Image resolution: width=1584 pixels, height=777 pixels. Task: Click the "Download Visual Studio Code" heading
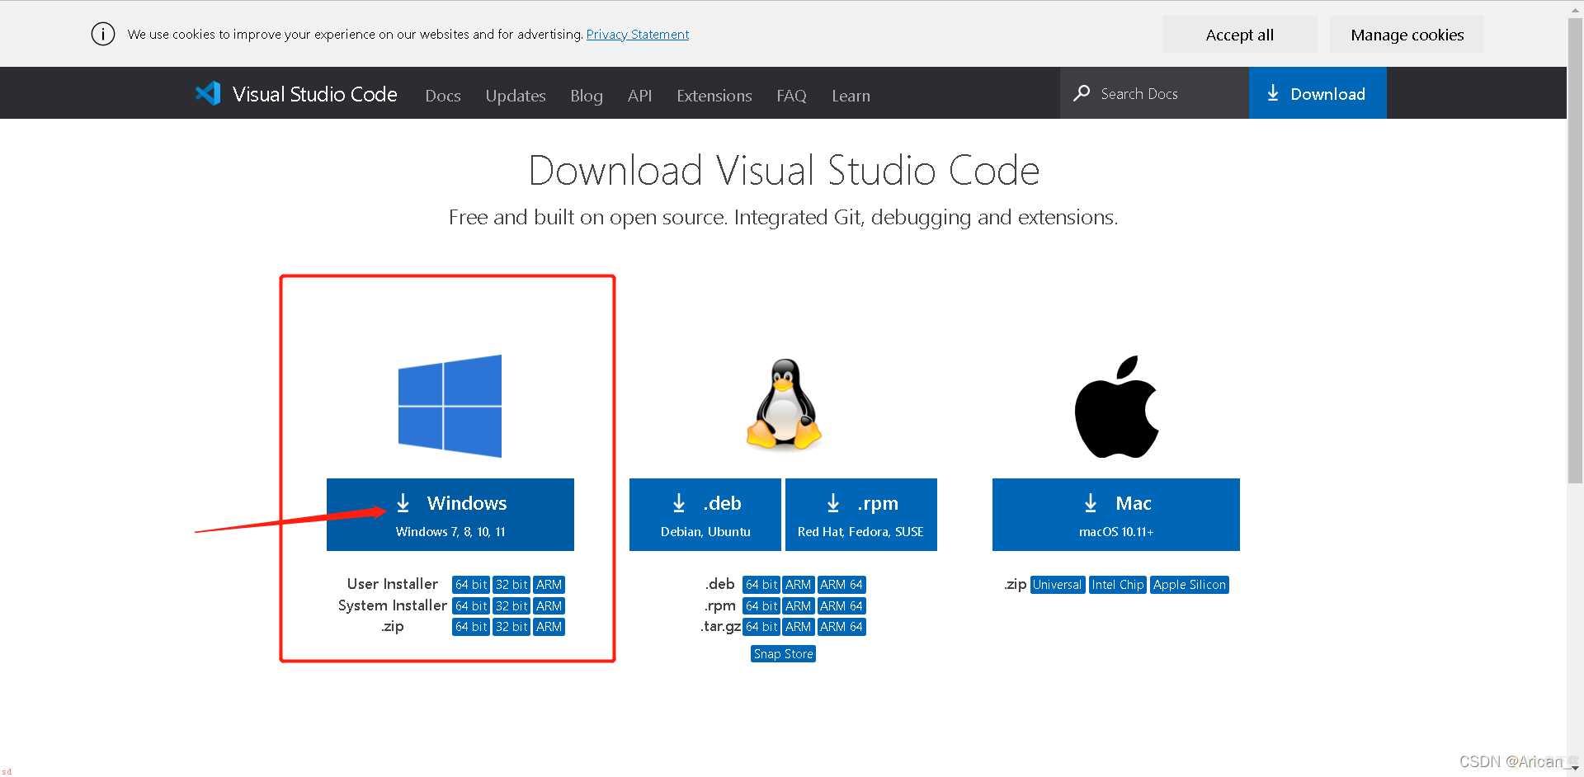[x=784, y=170]
